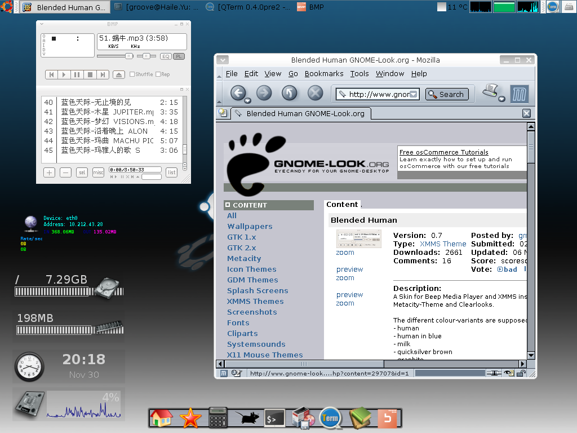Image resolution: width=577 pixels, height=433 pixels.
Task: Stop loading with the X toolbar button
Action: pyautogui.click(x=315, y=93)
